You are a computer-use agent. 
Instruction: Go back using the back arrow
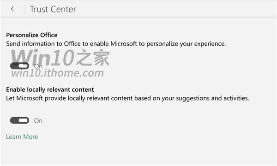[12, 9]
